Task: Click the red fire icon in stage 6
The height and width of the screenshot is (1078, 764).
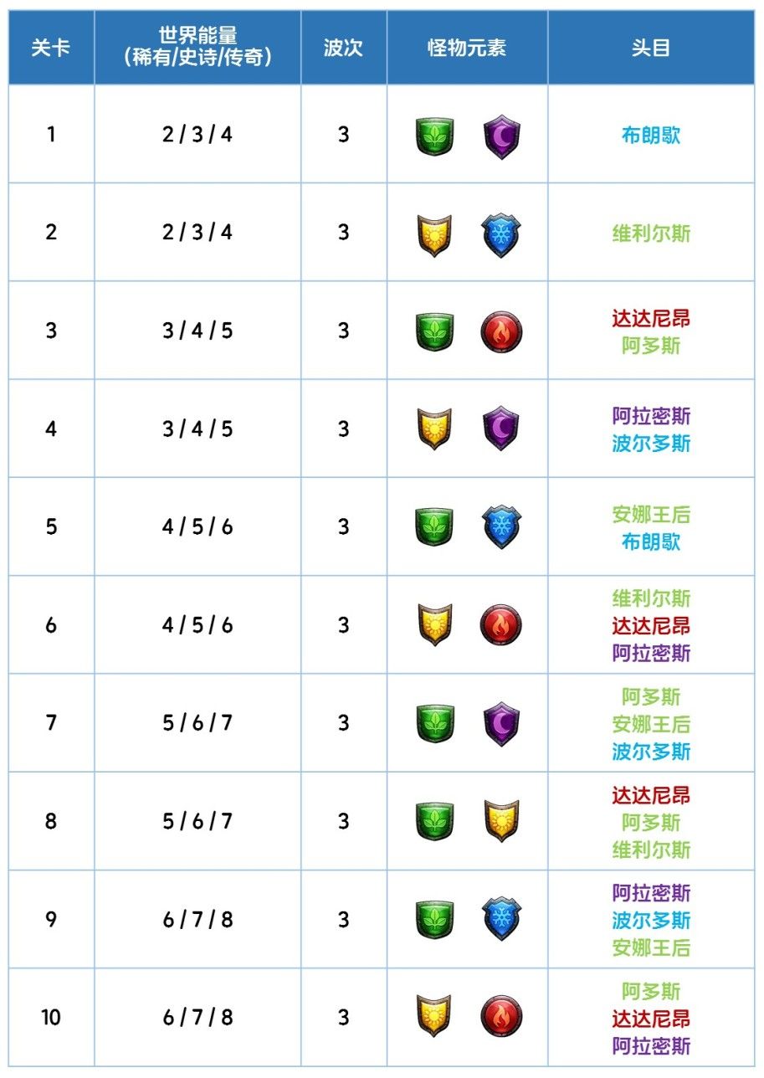Action: [x=501, y=626]
